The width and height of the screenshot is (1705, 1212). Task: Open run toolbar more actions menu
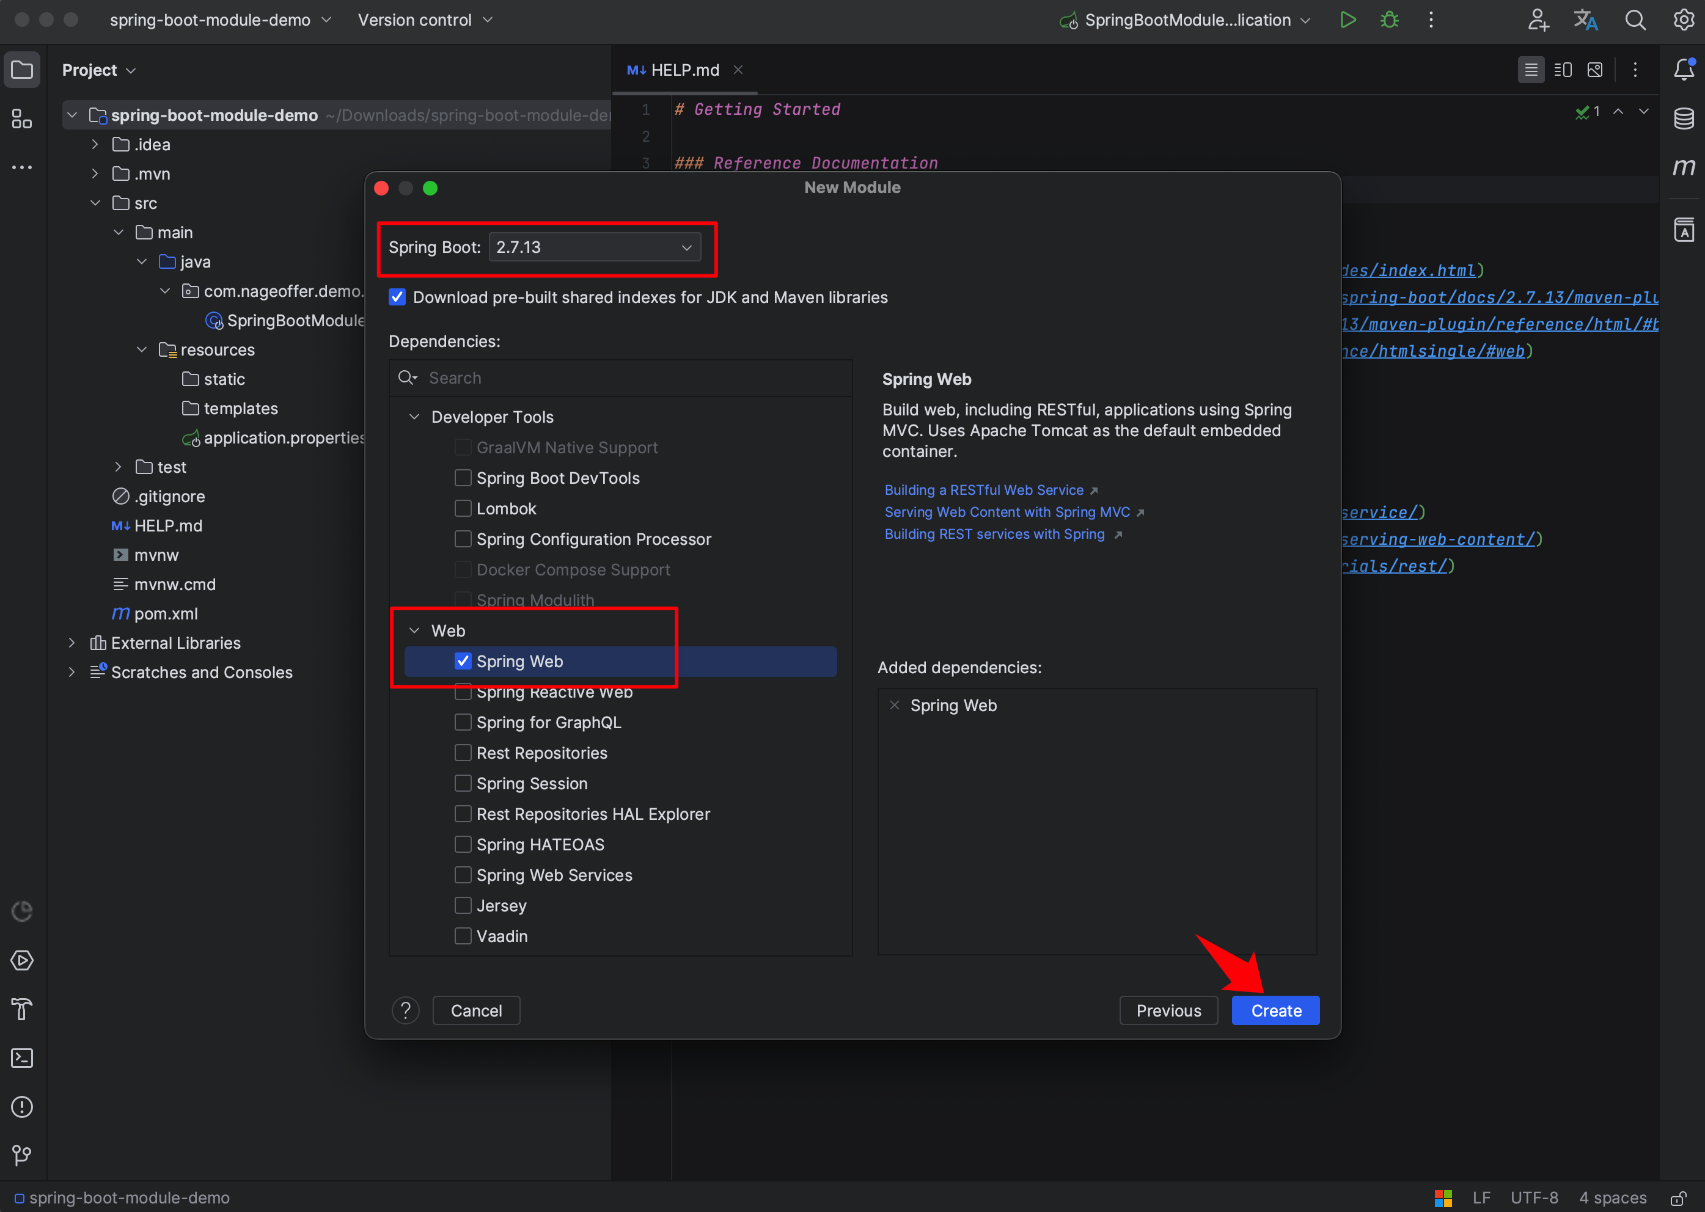click(1431, 20)
